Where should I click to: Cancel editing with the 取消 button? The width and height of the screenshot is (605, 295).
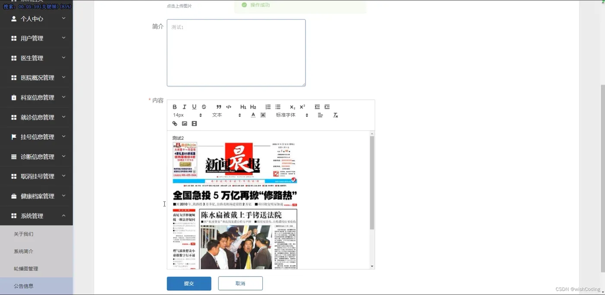pos(240,283)
